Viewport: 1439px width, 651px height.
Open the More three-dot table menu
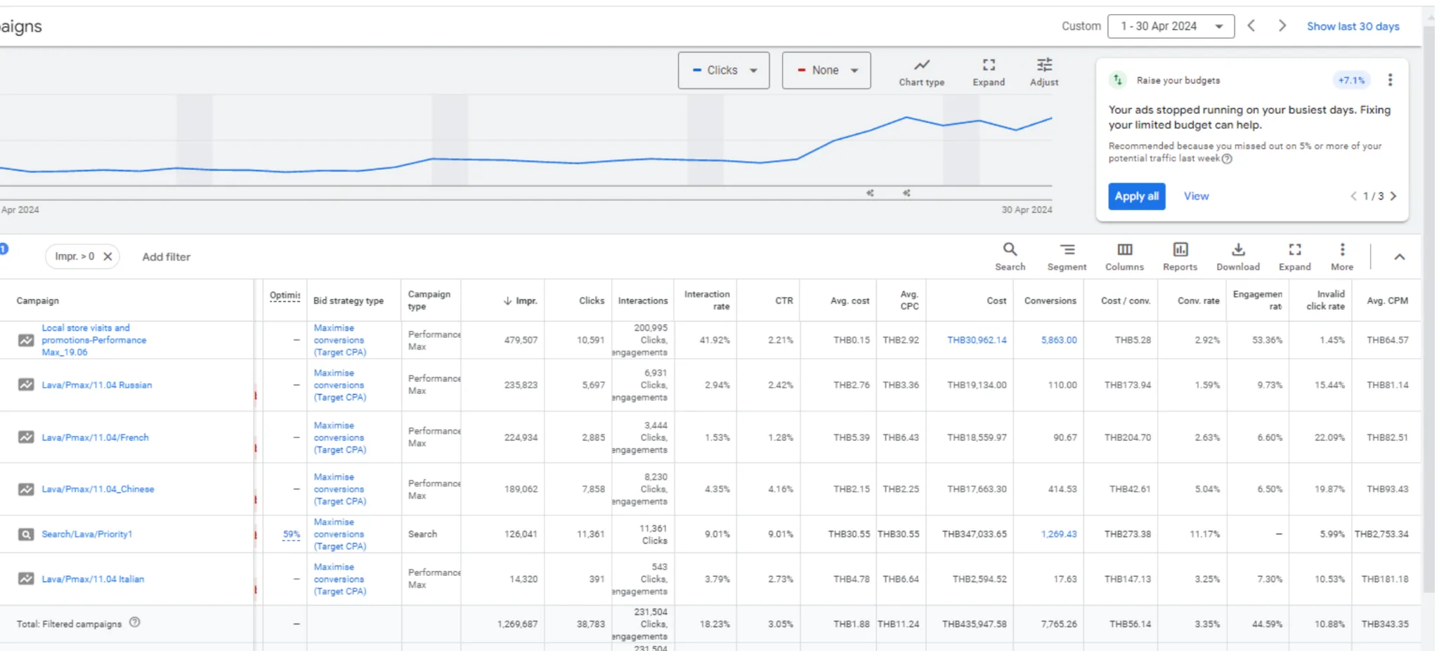1342,249
